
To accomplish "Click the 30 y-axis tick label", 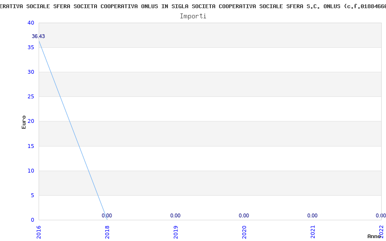I will [31, 72].
